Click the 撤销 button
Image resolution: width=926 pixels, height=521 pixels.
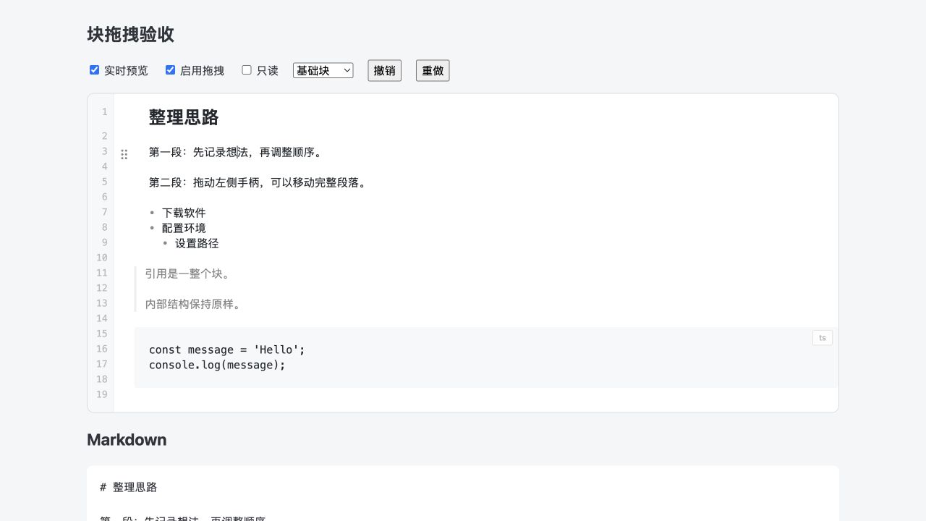(x=385, y=70)
